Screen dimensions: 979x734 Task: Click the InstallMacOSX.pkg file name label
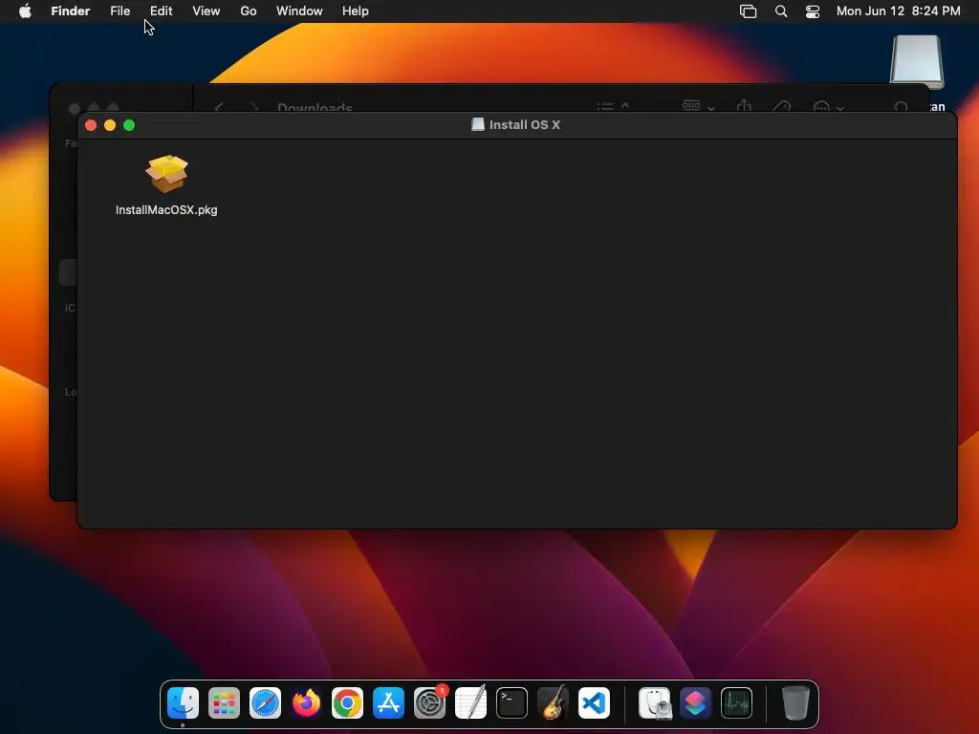166,209
